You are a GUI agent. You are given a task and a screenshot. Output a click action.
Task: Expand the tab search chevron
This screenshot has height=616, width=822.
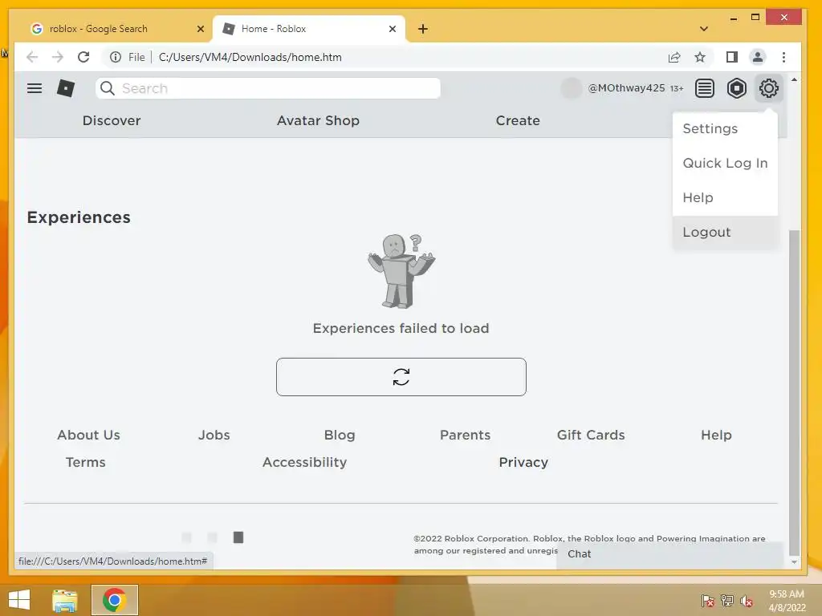[704, 29]
